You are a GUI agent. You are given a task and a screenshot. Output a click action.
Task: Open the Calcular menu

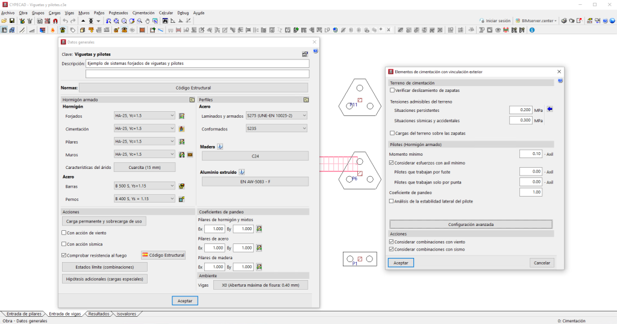166,13
